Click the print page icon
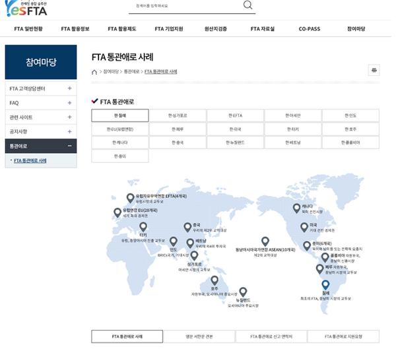The height and width of the screenshot is (349, 396). pyautogui.click(x=374, y=71)
